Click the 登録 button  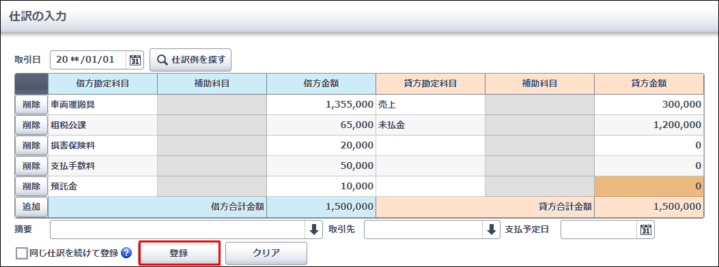click(x=180, y=253)
